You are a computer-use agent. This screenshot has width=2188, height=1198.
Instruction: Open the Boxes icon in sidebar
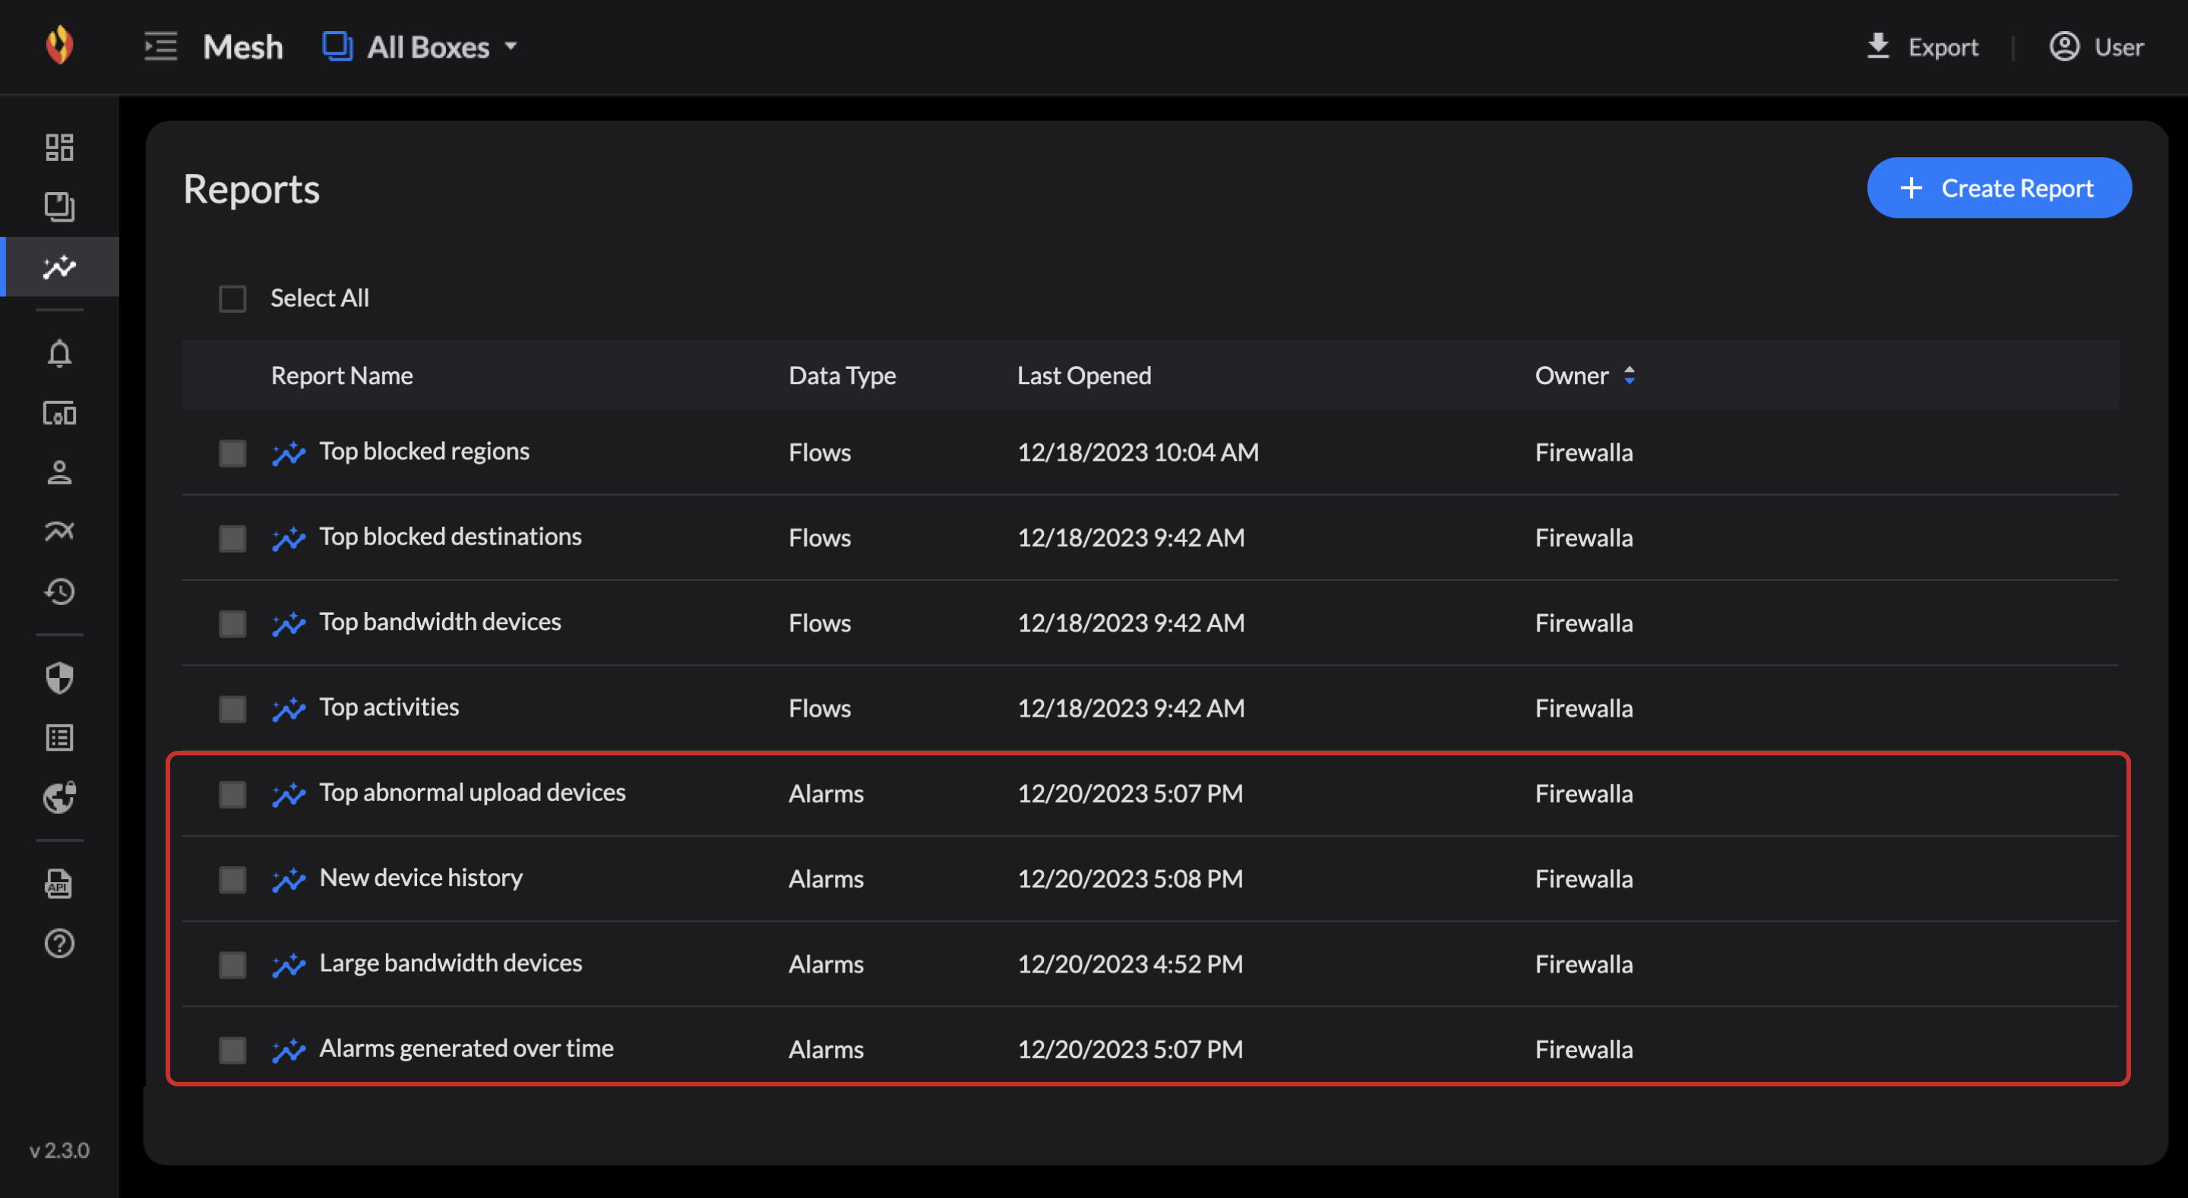(x=59, y=206)
